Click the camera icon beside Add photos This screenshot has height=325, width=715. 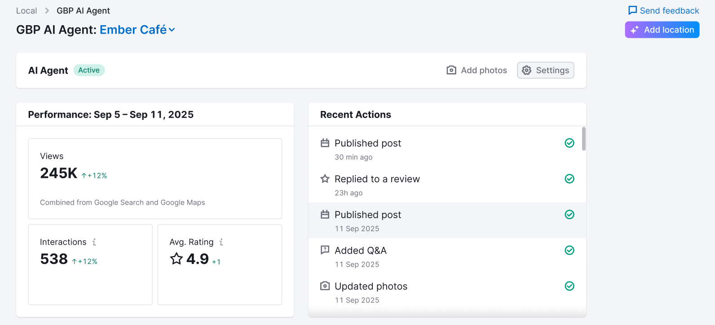click(x=451, y=70)
